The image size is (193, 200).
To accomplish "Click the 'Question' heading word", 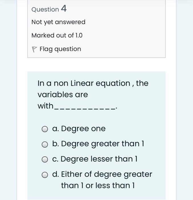I will click(x=45, y=9).
